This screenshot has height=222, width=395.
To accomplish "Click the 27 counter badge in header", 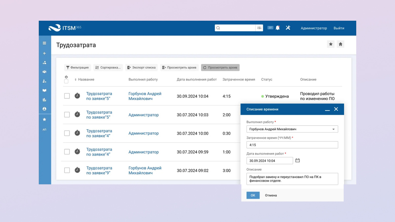I will click(x=270, y=28).
